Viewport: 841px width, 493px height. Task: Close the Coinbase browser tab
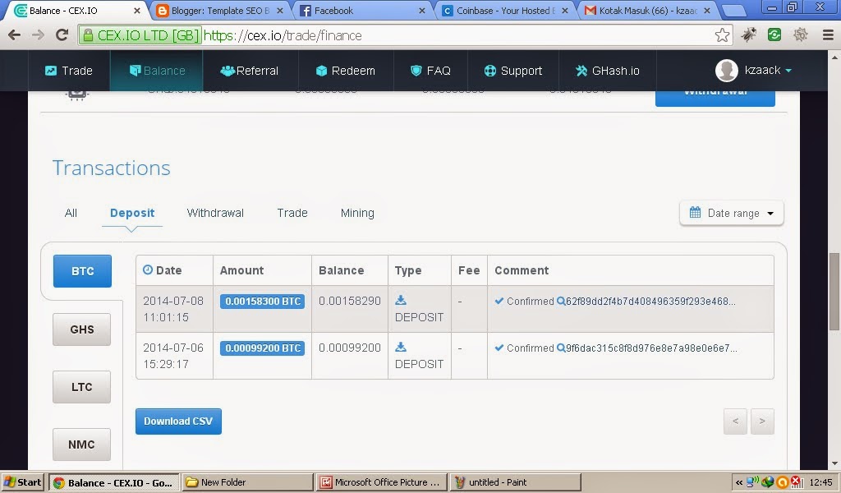coord(565,11)
